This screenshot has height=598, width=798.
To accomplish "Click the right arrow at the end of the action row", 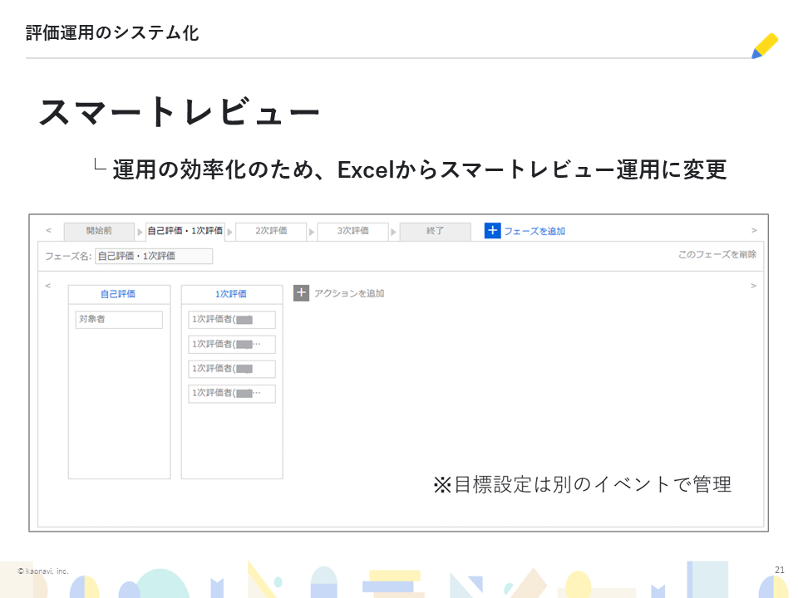I will coord(753,286).
